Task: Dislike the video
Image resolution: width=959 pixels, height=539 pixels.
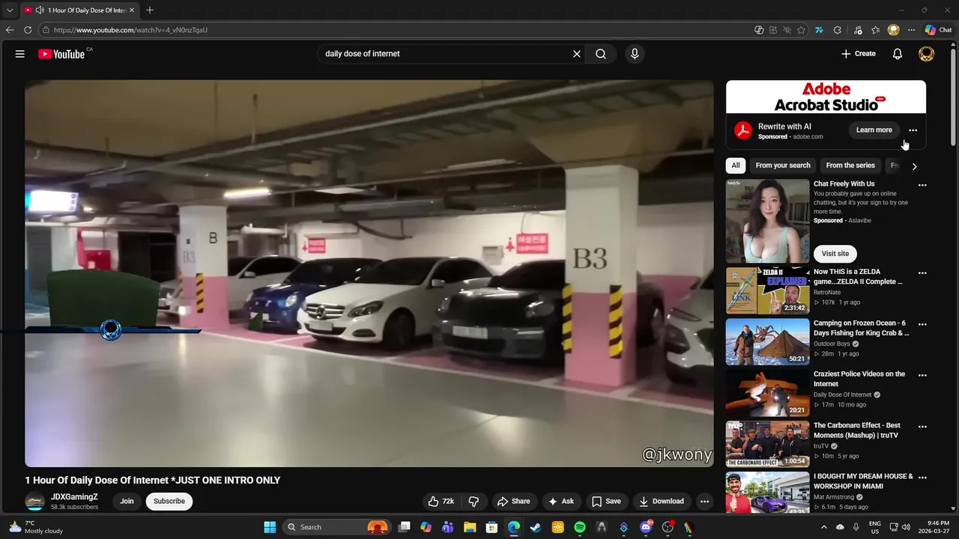Action: pyautogui.click(x=474, y=502)
